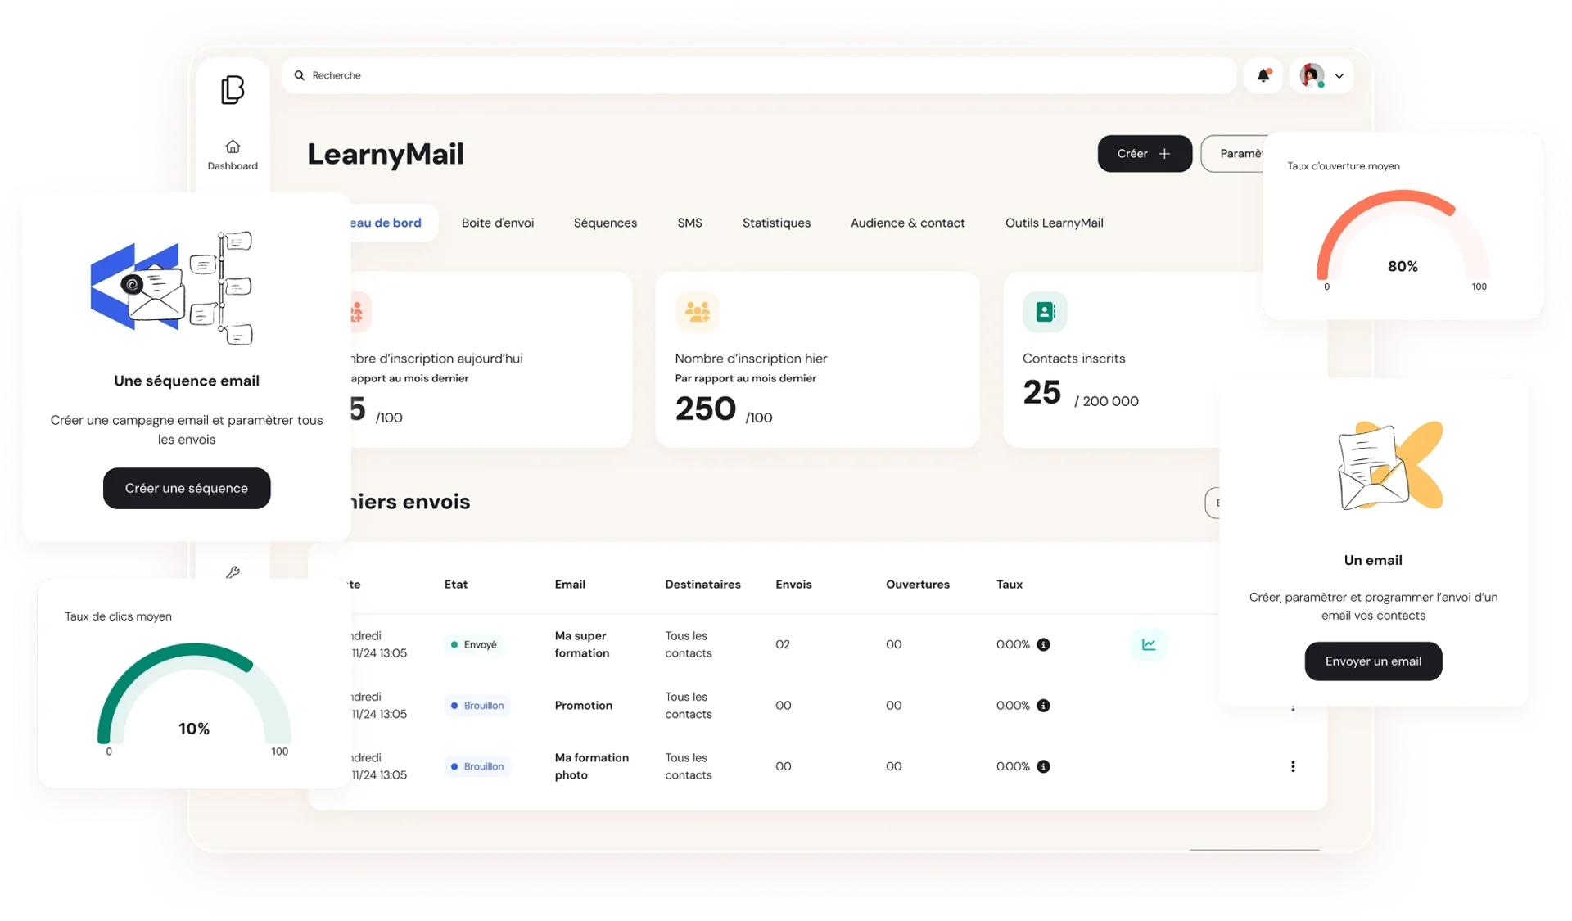Click the Brouillon badge in the Promotion row
This screenshot has width=1572, height=921.
(477, 705)
